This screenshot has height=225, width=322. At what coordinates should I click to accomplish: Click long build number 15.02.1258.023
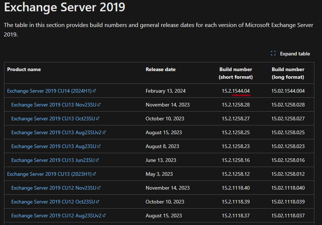(x=288, y=146)
